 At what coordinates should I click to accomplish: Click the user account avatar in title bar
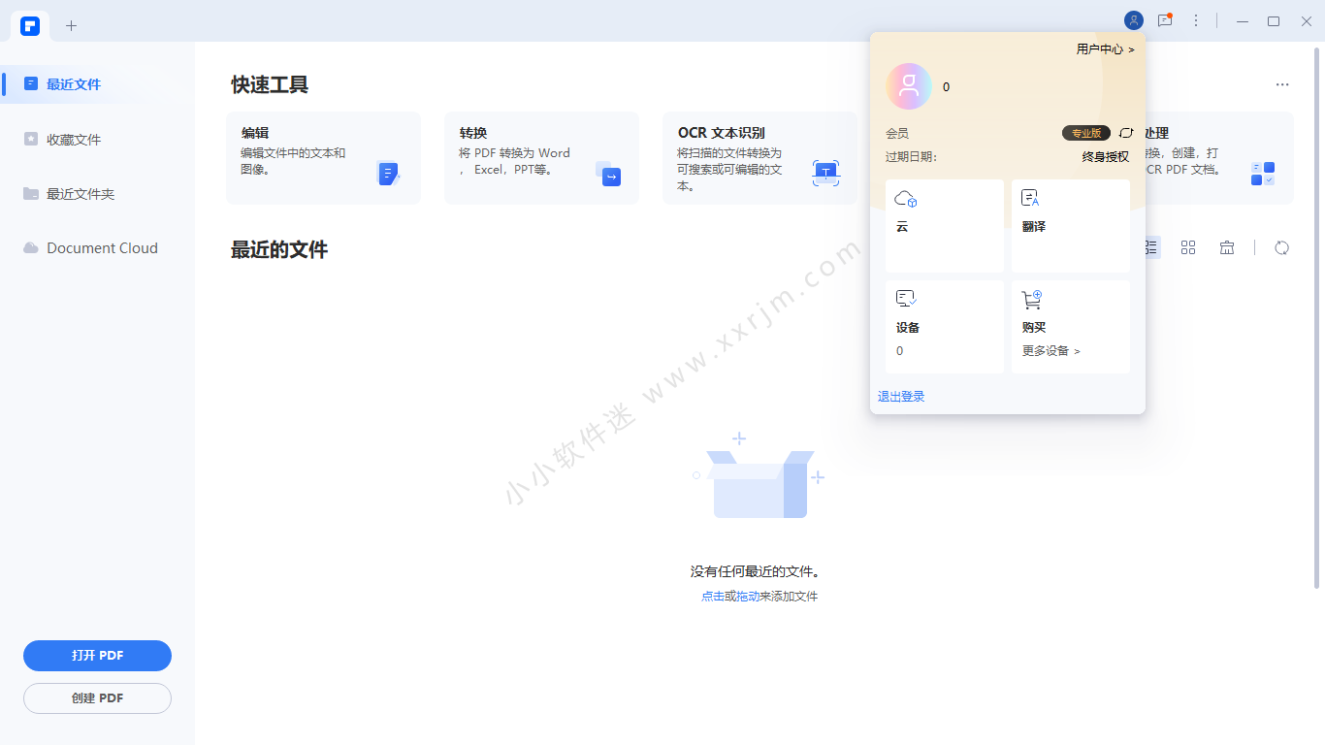point(1133,20)
